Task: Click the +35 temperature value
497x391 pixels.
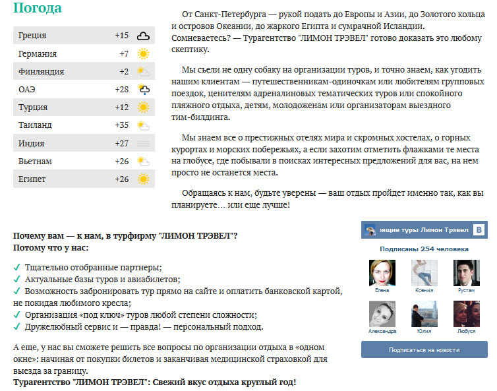Action: click(x=122, y=125)
